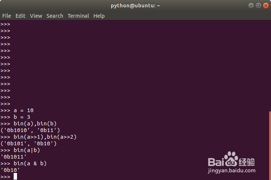Open the Terminal menu
Image resolution: width=271 pixels, height=180 pixels.
pyautogui.click(x=78, y=16)
